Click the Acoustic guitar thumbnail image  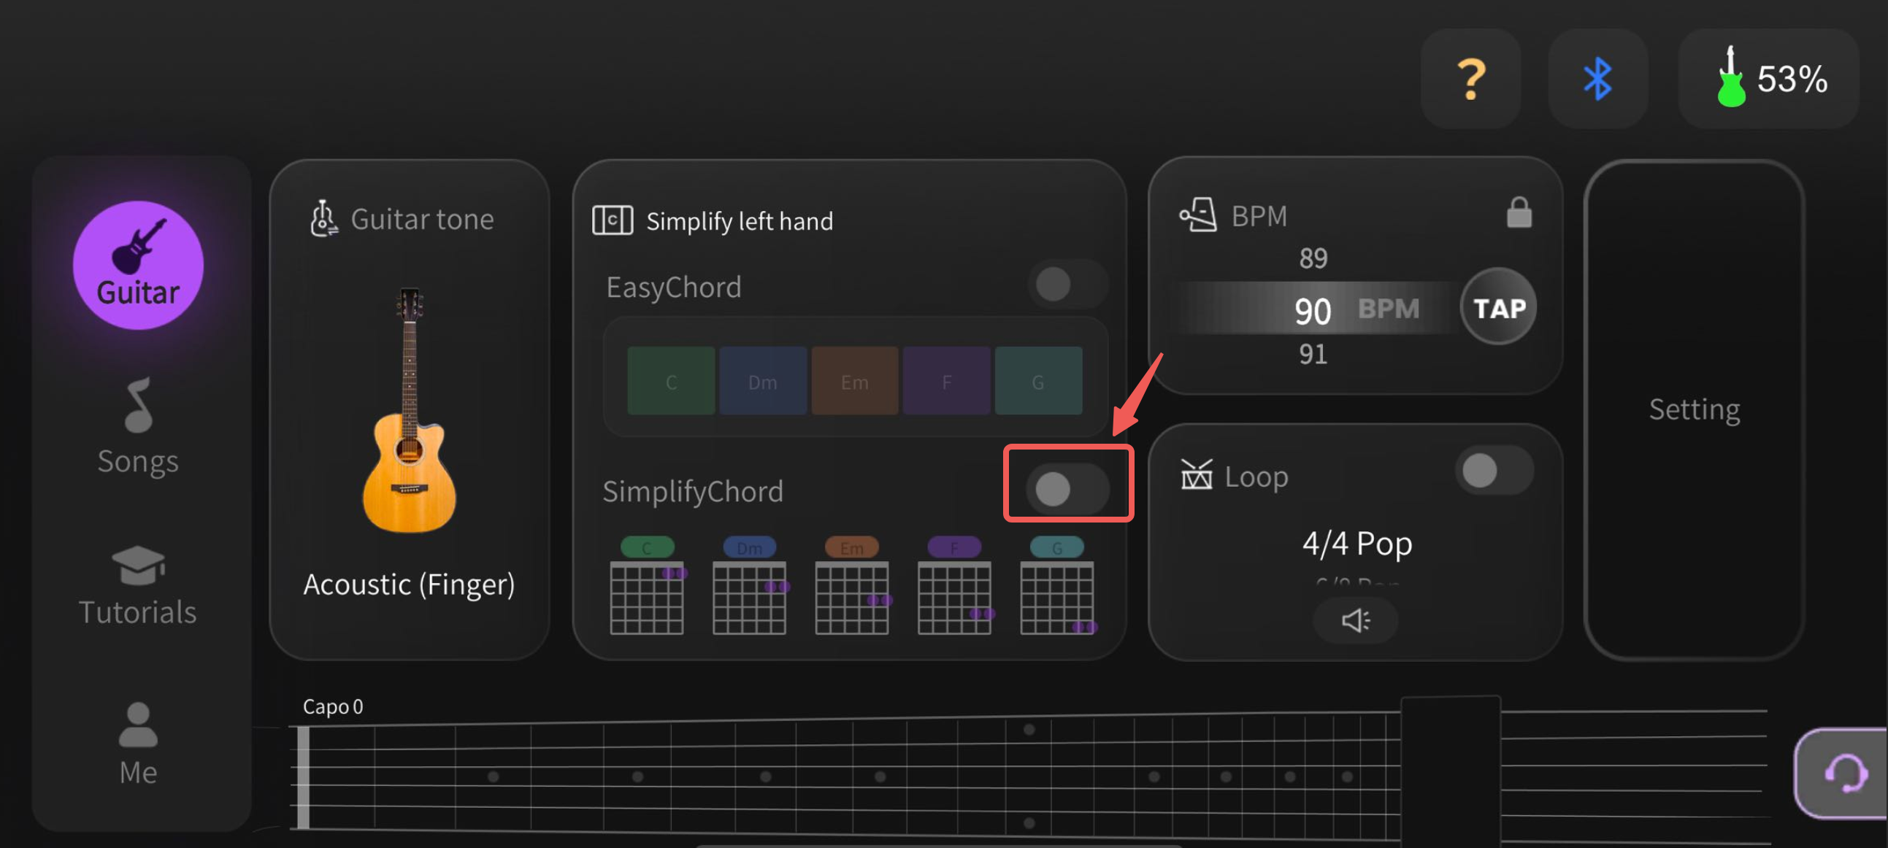(x=409, y=410)
